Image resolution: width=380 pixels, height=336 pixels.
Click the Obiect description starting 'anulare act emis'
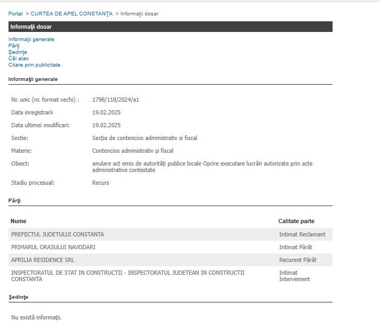(203, 167)
